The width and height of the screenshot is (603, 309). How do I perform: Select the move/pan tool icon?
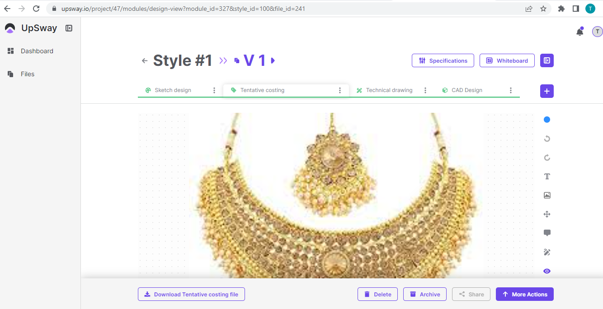tap(547, 214)
